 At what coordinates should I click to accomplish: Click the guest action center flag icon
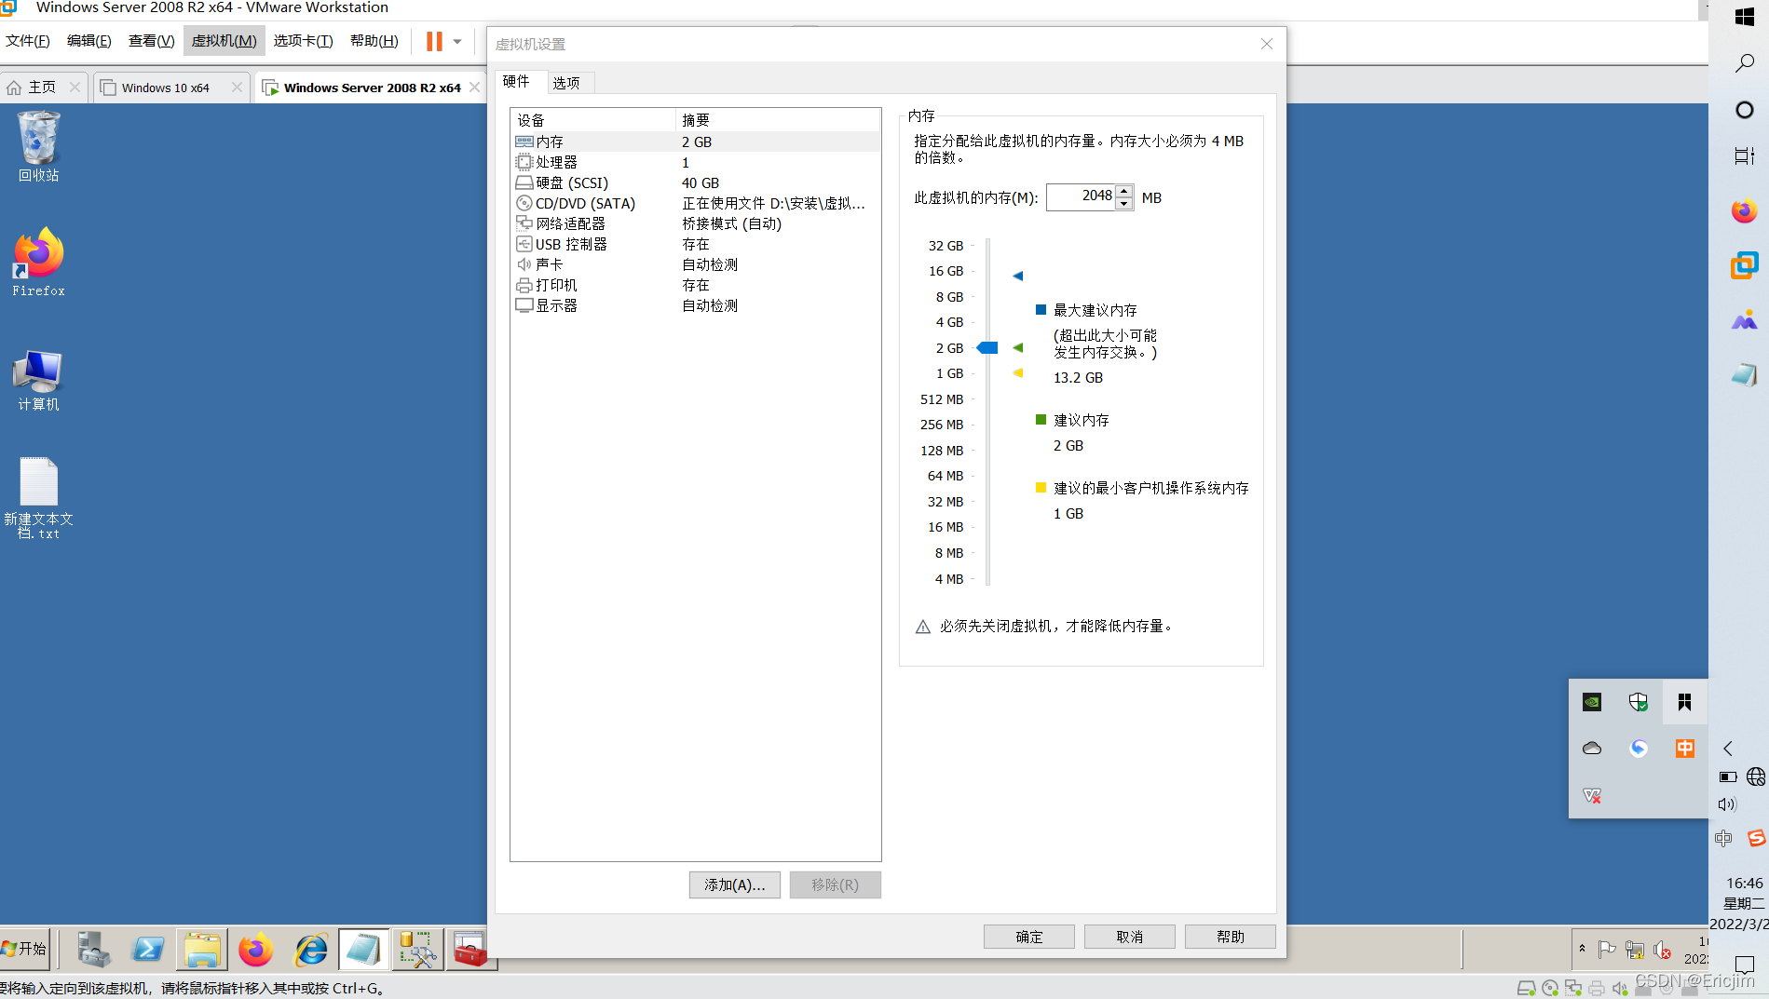pos(1607,949)
